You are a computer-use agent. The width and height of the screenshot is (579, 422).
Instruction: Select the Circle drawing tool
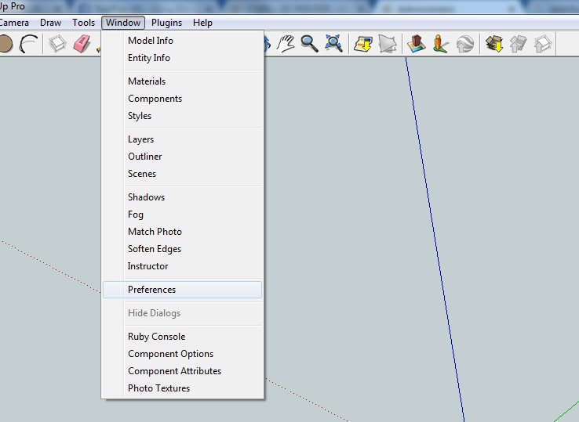pyautogui.click(x=5, y=44)
